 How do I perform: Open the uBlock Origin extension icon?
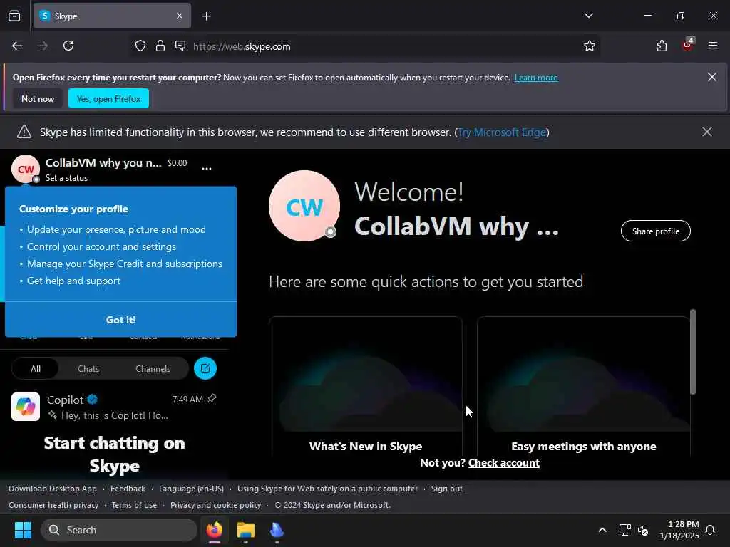pyautogui.click(x=688, y=45)
